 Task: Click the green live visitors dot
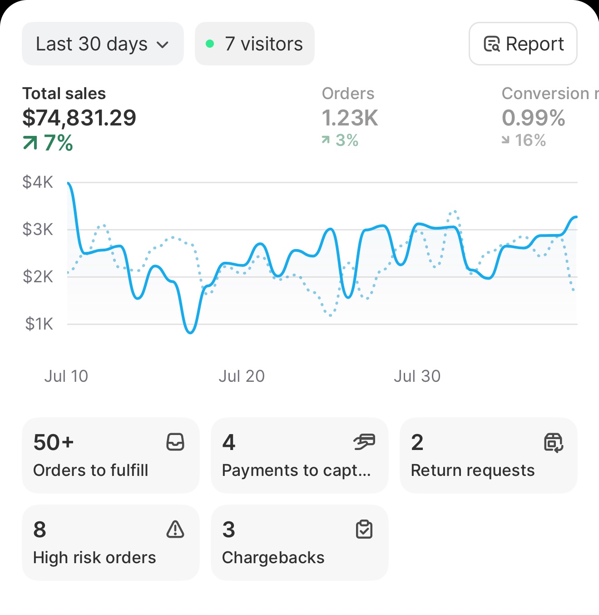click(x=210, y=43)
